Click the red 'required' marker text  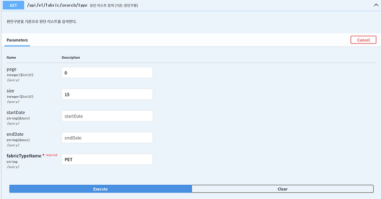(51, 155)
